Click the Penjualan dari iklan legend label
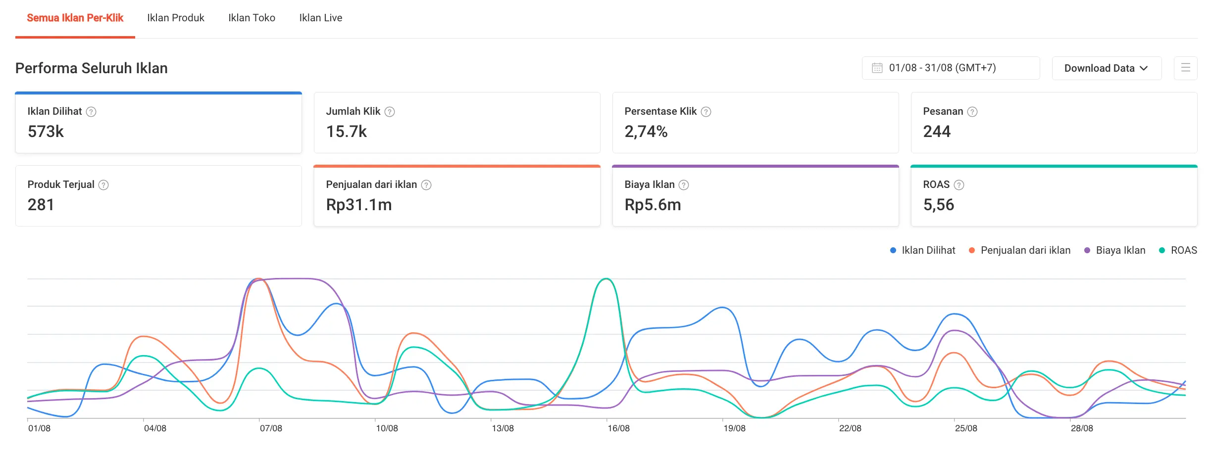 [1025, 251]
